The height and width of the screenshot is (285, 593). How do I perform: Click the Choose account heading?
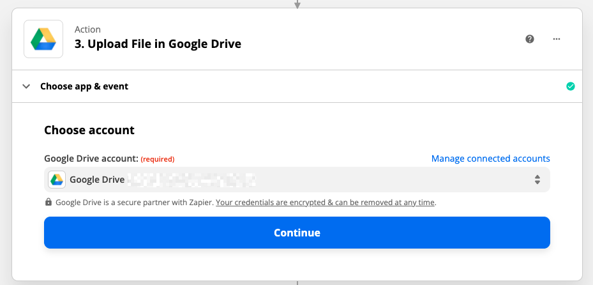(89, 130)
